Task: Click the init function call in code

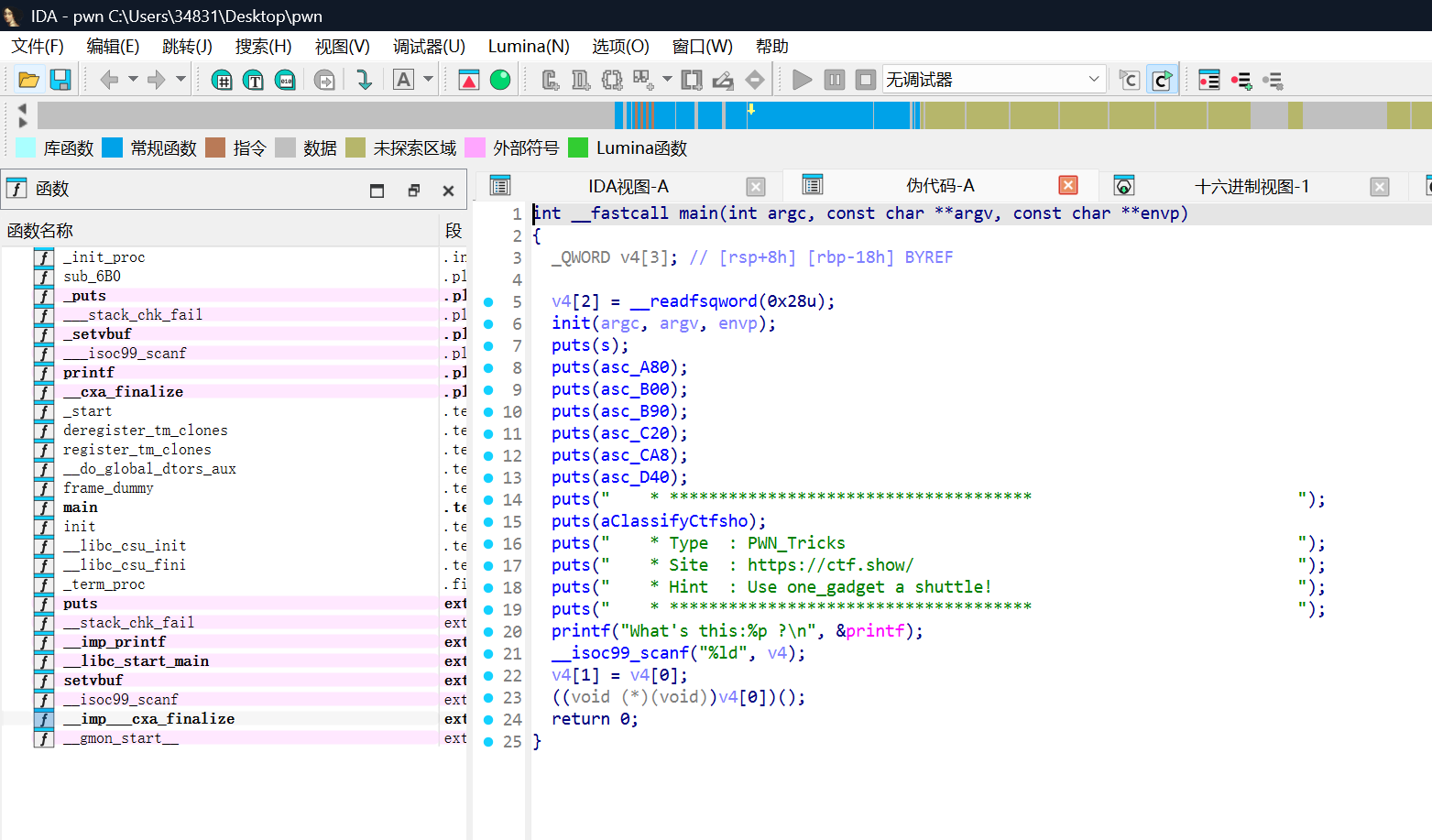Action: (571, 323)
